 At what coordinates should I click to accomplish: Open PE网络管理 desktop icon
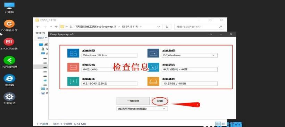pos(9,62)
